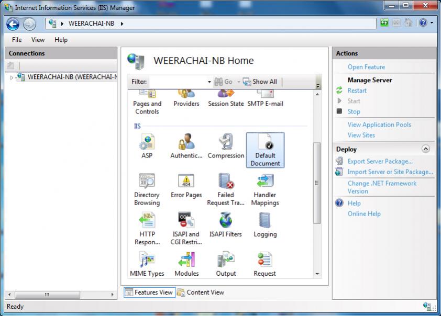Switch to Features View tab

tap(149, 292)
